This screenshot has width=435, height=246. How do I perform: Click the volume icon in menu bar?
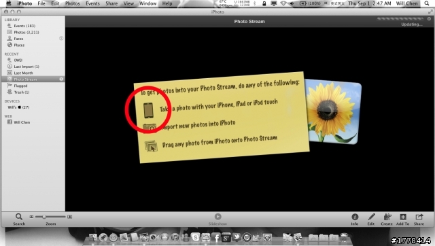point(292,3)
